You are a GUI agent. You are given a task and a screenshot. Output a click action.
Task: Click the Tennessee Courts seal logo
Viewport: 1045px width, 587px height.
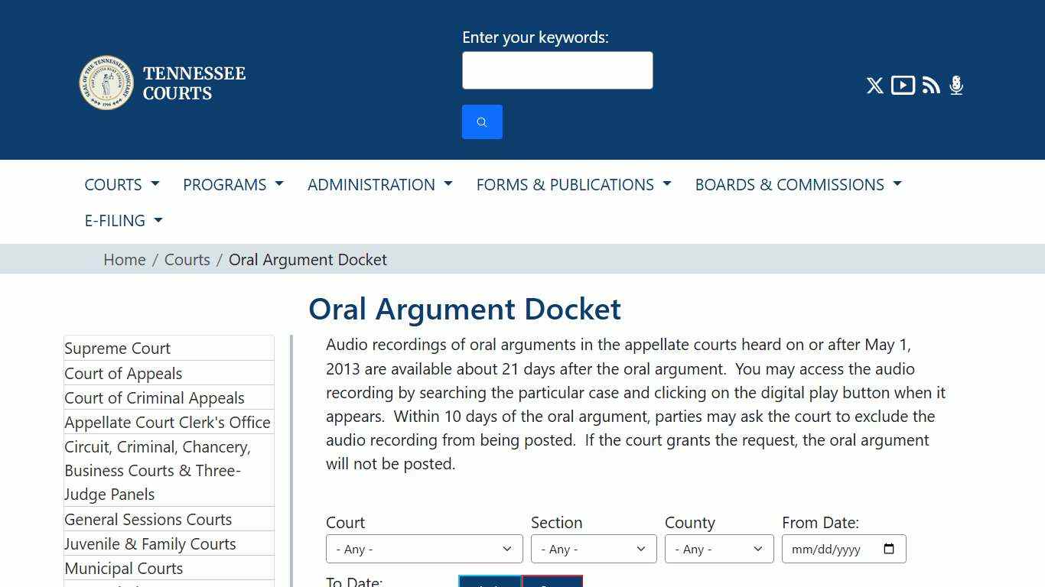coord(106,82)
